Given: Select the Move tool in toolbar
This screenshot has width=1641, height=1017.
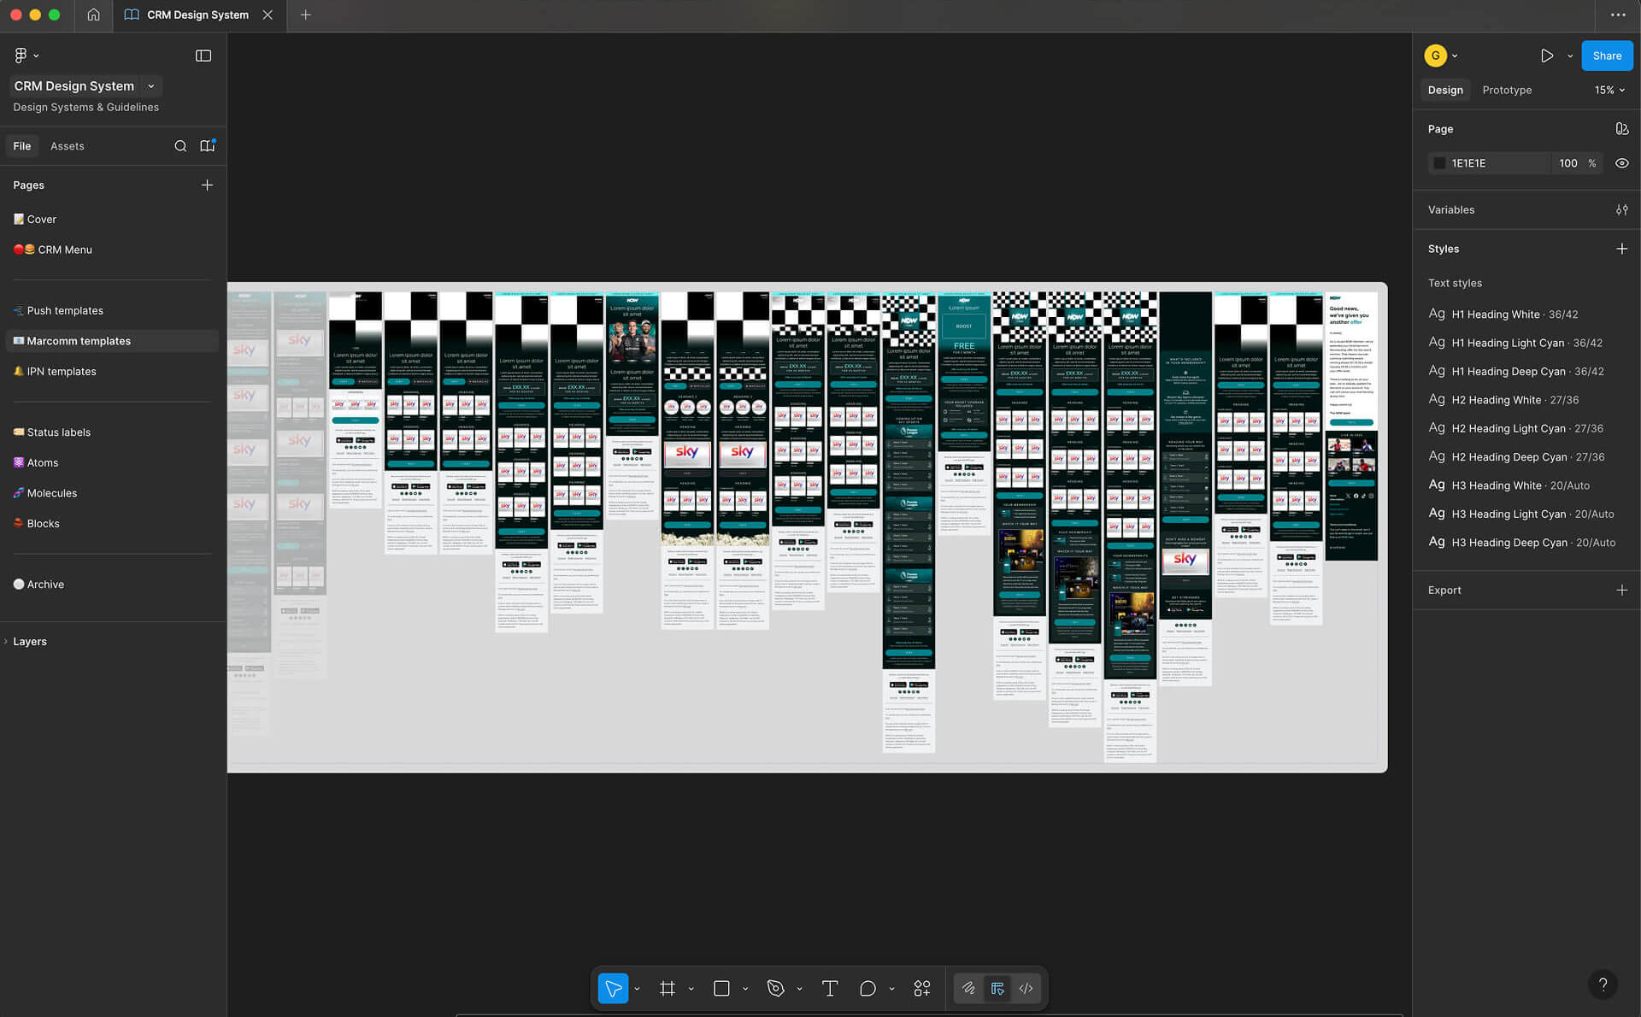Looking at the screenshot, I should [x=613, y=989].
